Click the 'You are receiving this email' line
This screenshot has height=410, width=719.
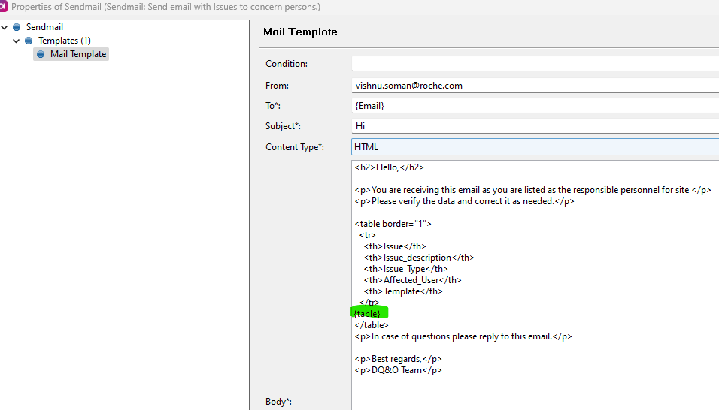click(x=532, y=190)
